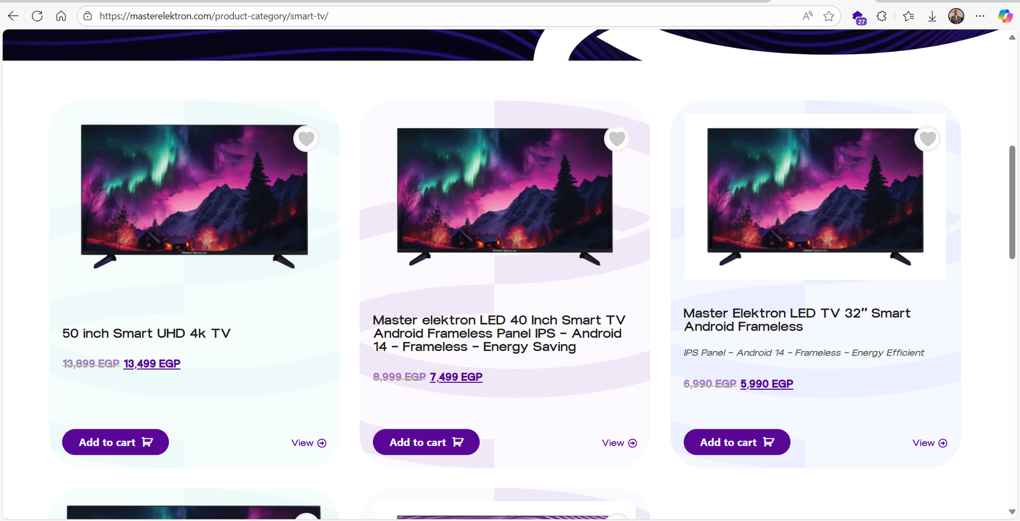This screenshot has height=521, width=1020.
Task: Open the Copilot sidebar icon
Action: click(1005, 16)
